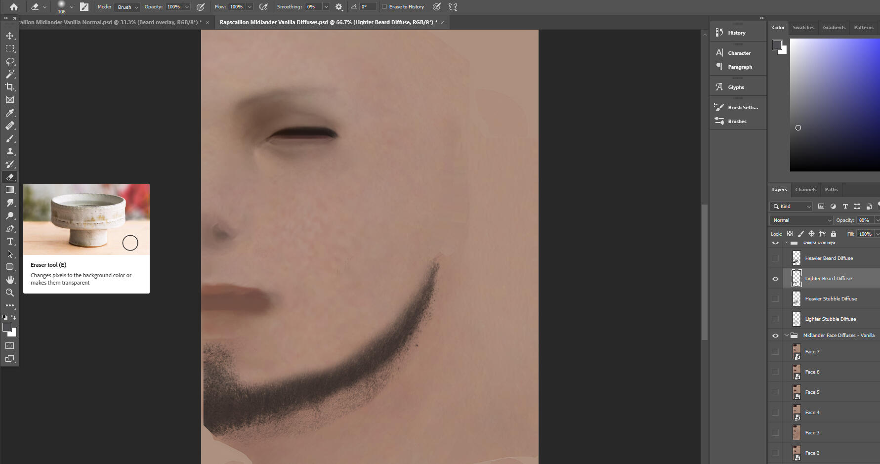
Task: Toggle the Erase to History checkbox
Action: click(x=384, y=6)
